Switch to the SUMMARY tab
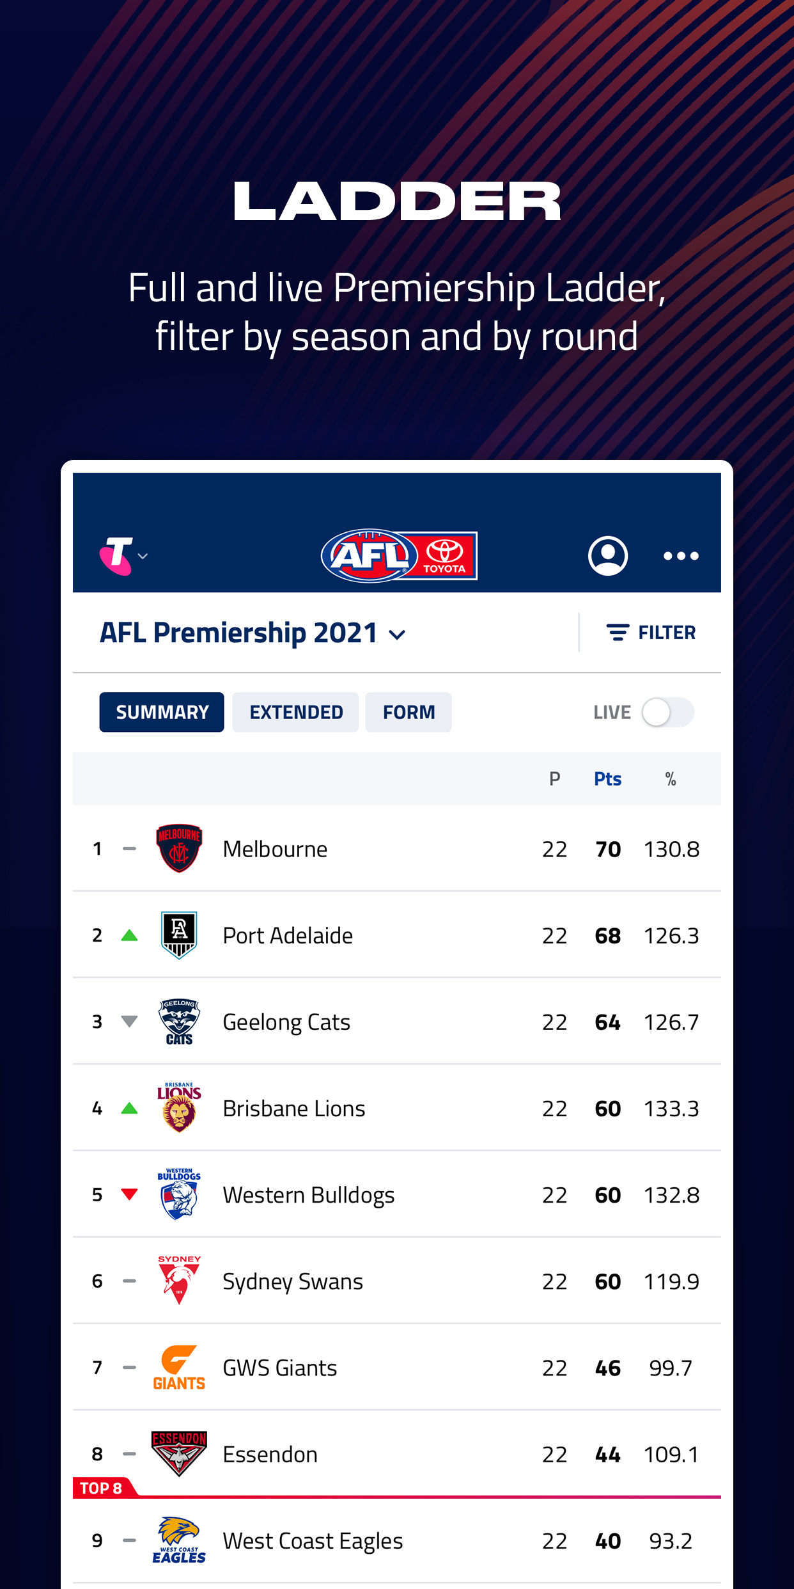Viewport: 794px width, 1589px height. pos(162,712)
